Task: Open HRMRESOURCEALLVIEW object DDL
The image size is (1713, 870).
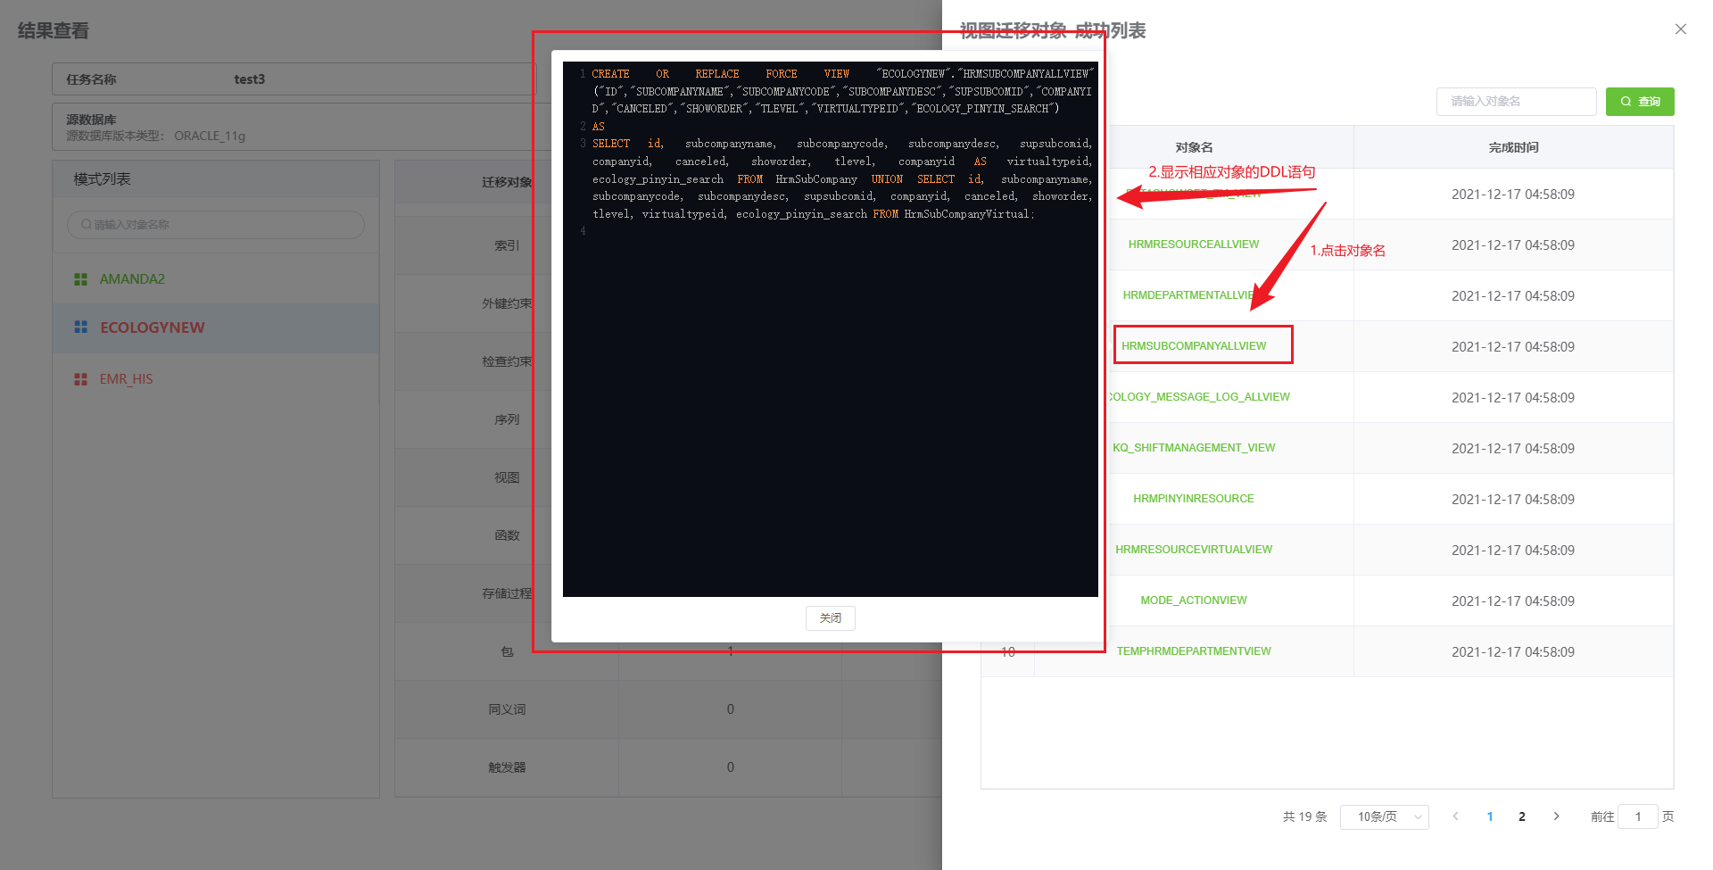Action: 1194,244
